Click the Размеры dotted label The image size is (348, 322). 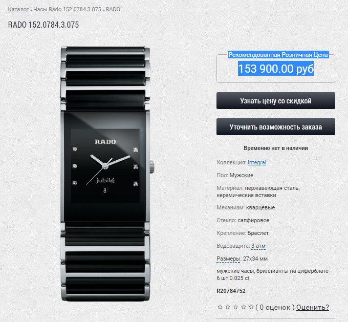click(x=228, y=259)
